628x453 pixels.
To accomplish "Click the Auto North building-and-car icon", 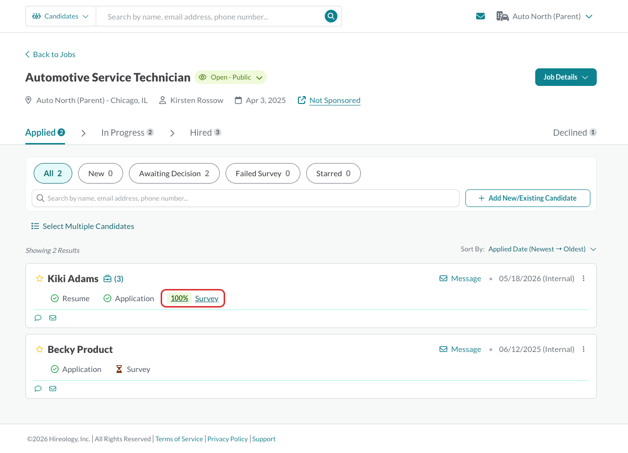I will pos(502,16).
